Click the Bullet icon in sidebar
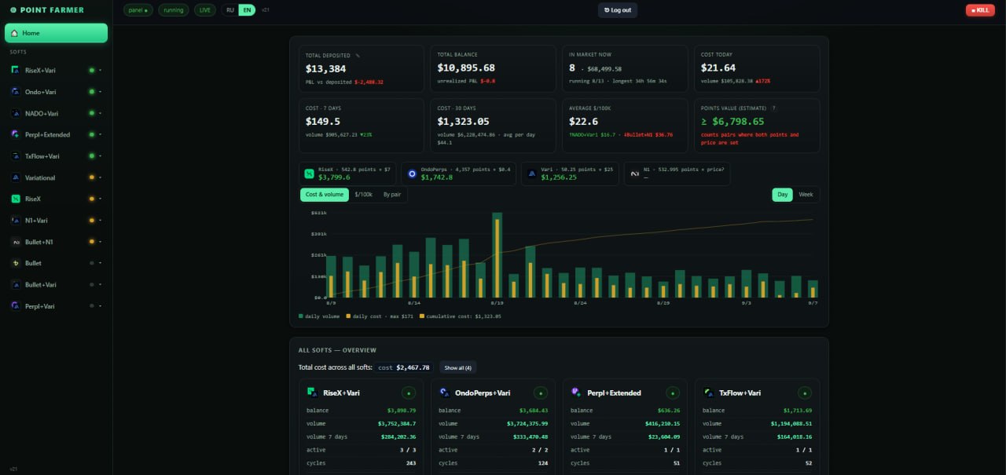 point(15,263)
